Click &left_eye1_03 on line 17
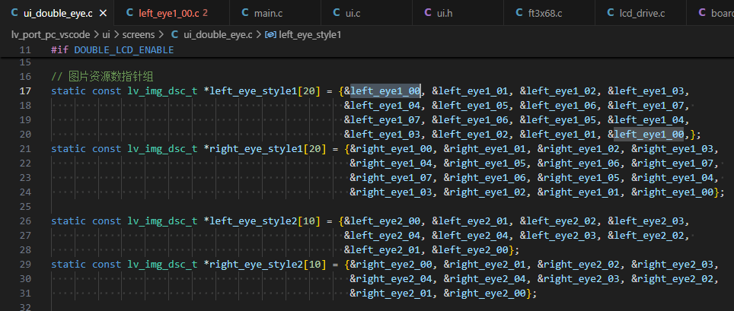 (x=646, y=90)
